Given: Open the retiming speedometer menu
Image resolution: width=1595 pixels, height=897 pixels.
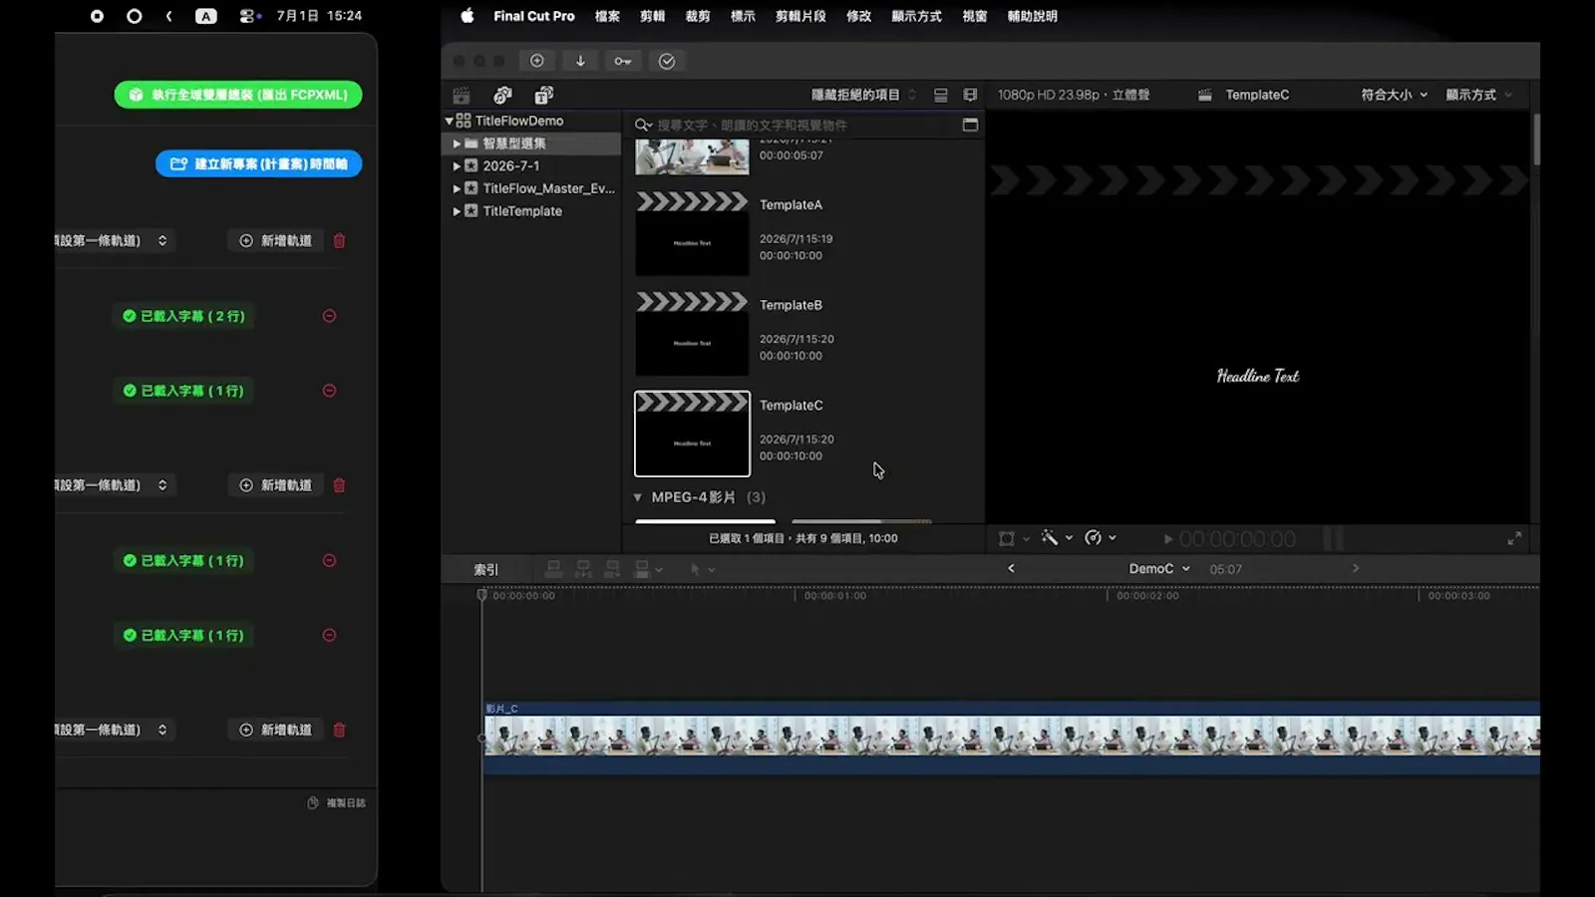Looking at the screenshot, I should pos(1101,538).
